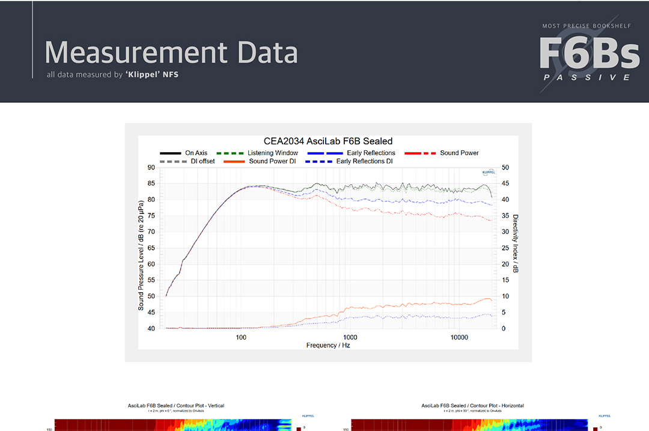Click the '20' tick on the directivity axis
Viewport: 649px width, 431px height.
click(x=505, y=264)
